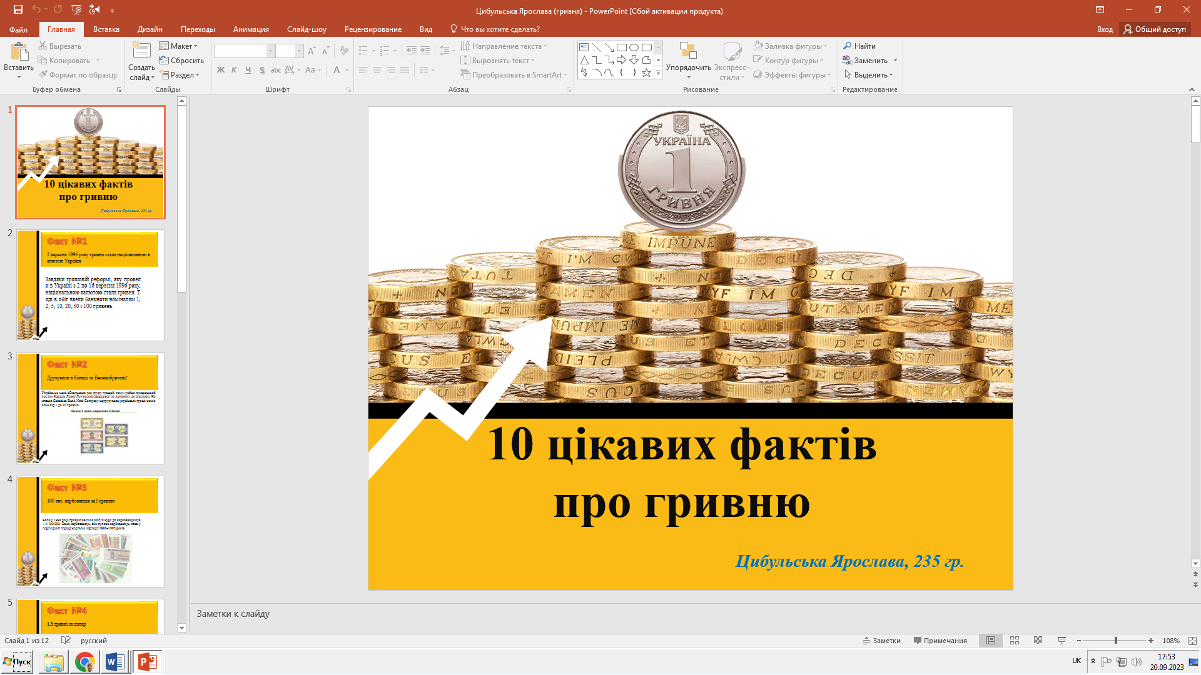Click the Save icon in title bar
1201x675 pixels.
pos(18,9)
